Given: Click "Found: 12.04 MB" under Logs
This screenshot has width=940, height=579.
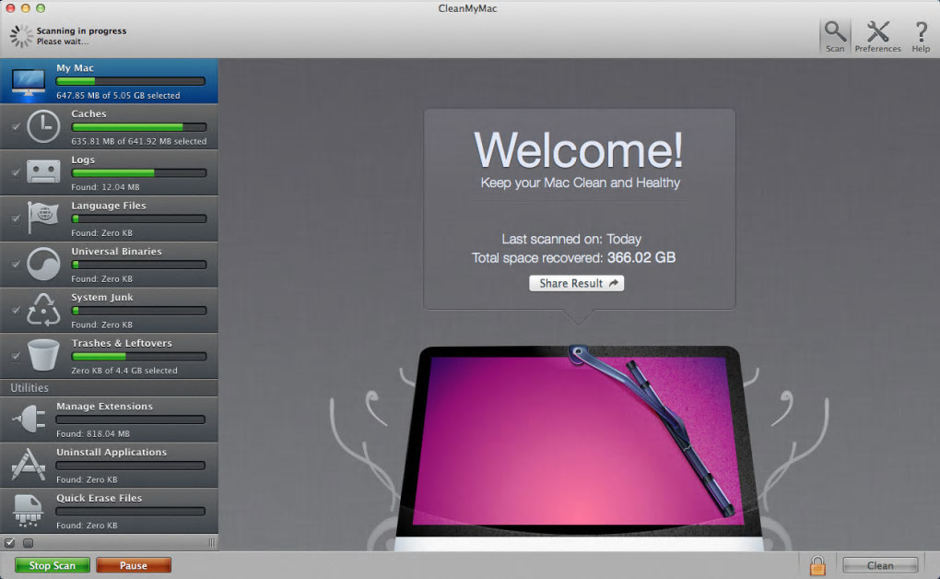Looking at the screenshot, I should point(105,187).
